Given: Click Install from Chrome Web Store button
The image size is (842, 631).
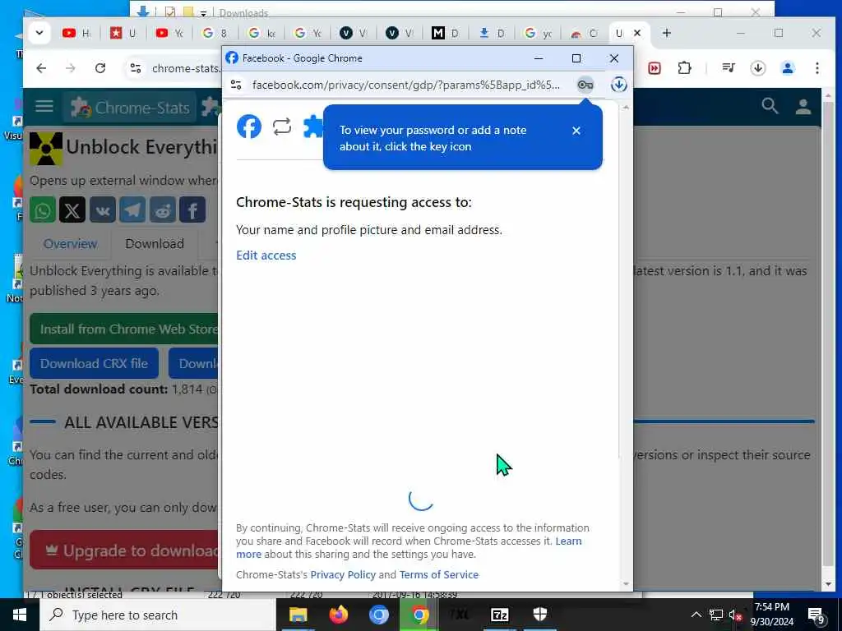Looking at the screenshot, I should click(126, 329).
